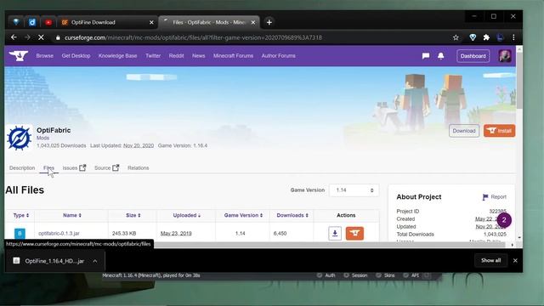Open the Relations tab
Screen dimensions: 544x306
pos(138,168)
